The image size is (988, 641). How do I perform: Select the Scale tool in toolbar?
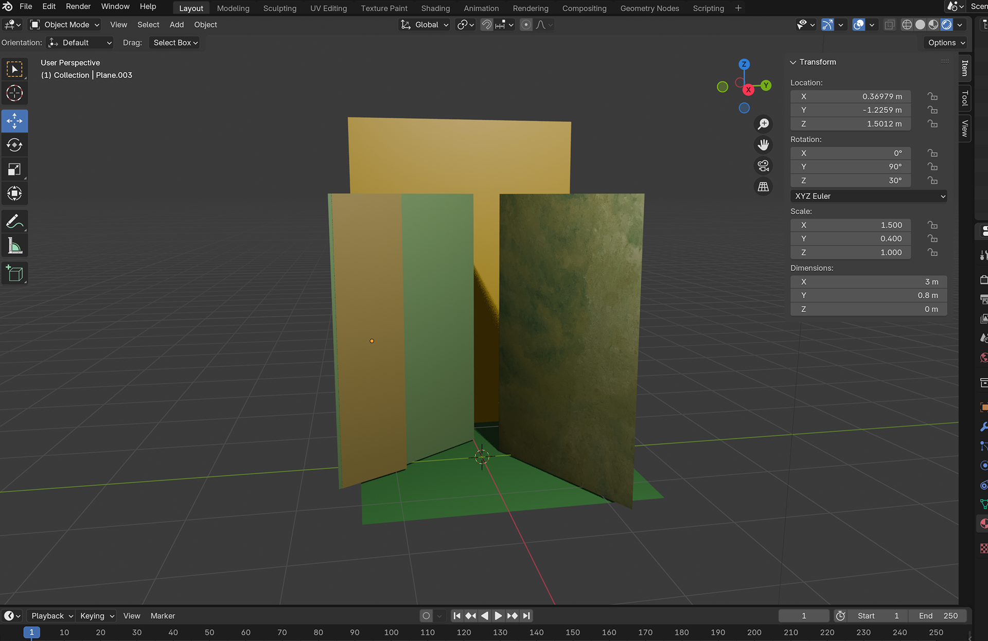14,170
